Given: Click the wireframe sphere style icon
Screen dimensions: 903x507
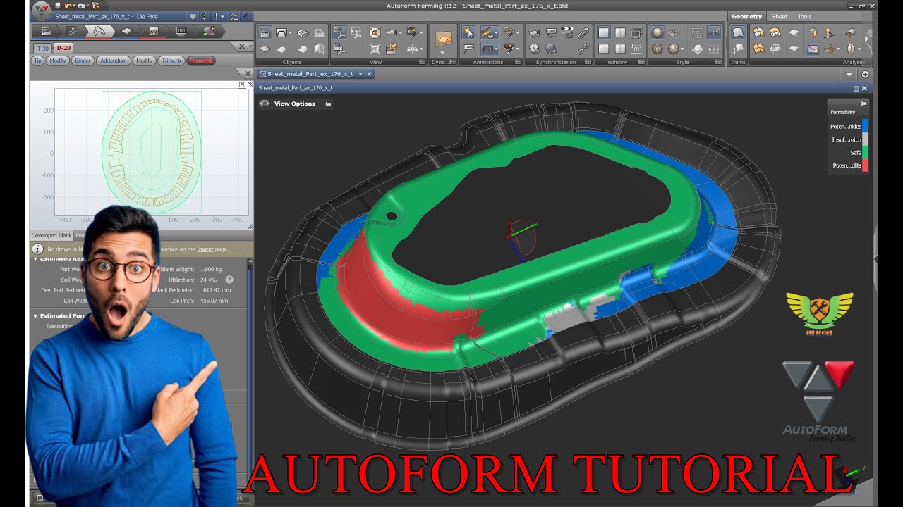Looking at the screenshot, I should coord(674,32).
